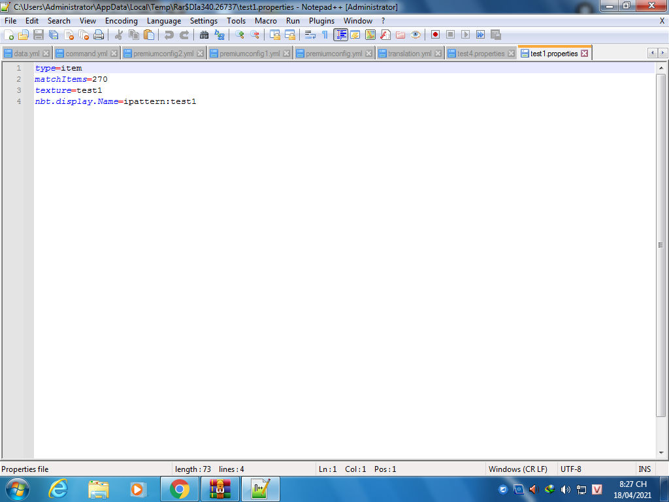Click the Copy toolbar icon
Image resolution: width=669 pixels, height=502 pixels.
[x=133, y=35]
